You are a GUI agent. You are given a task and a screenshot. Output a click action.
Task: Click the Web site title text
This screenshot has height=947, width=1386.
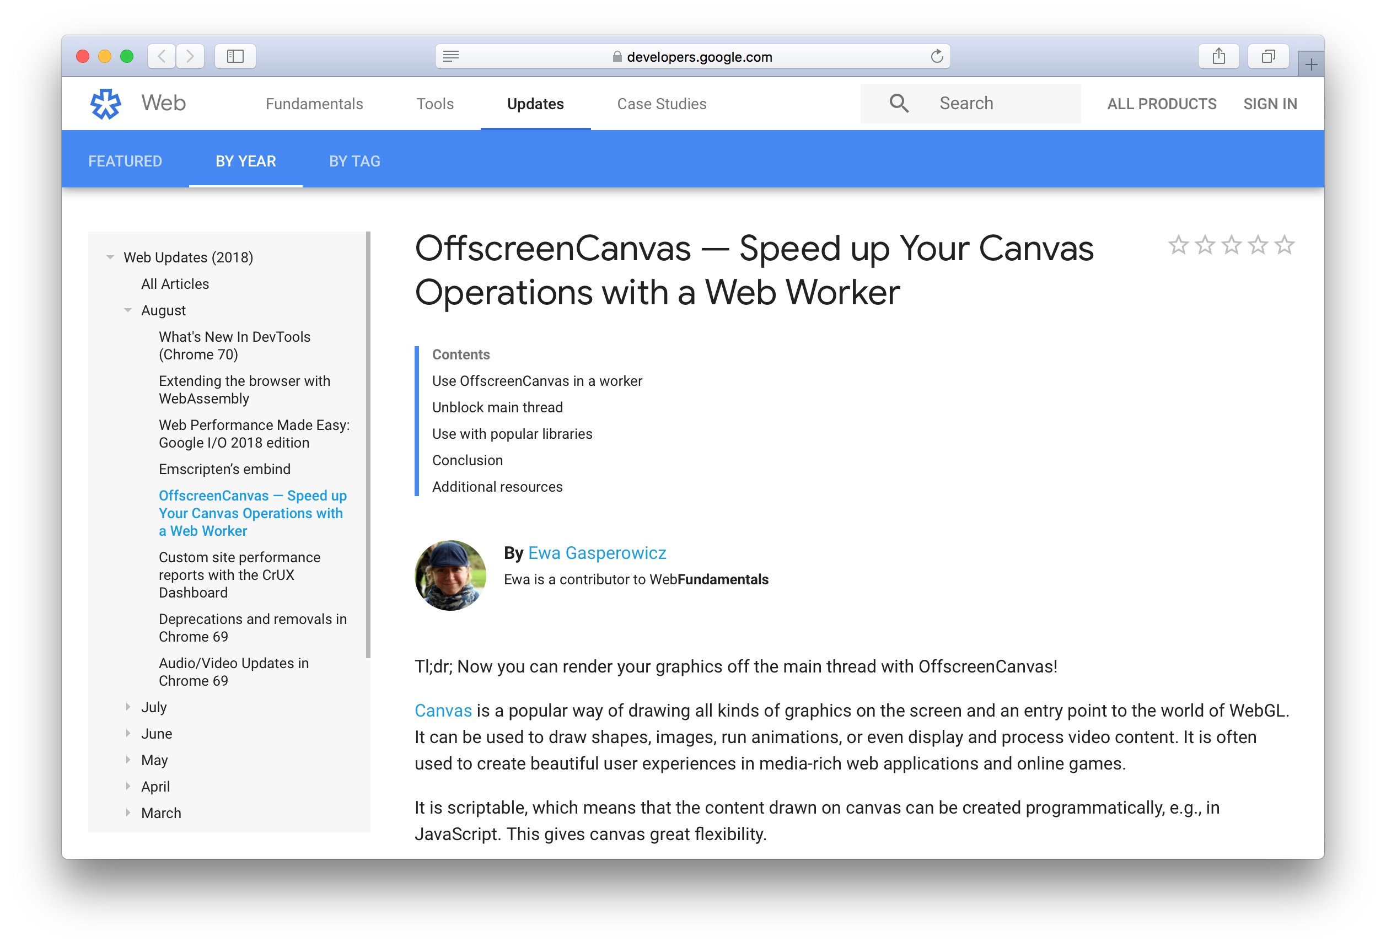coord(163,103)
